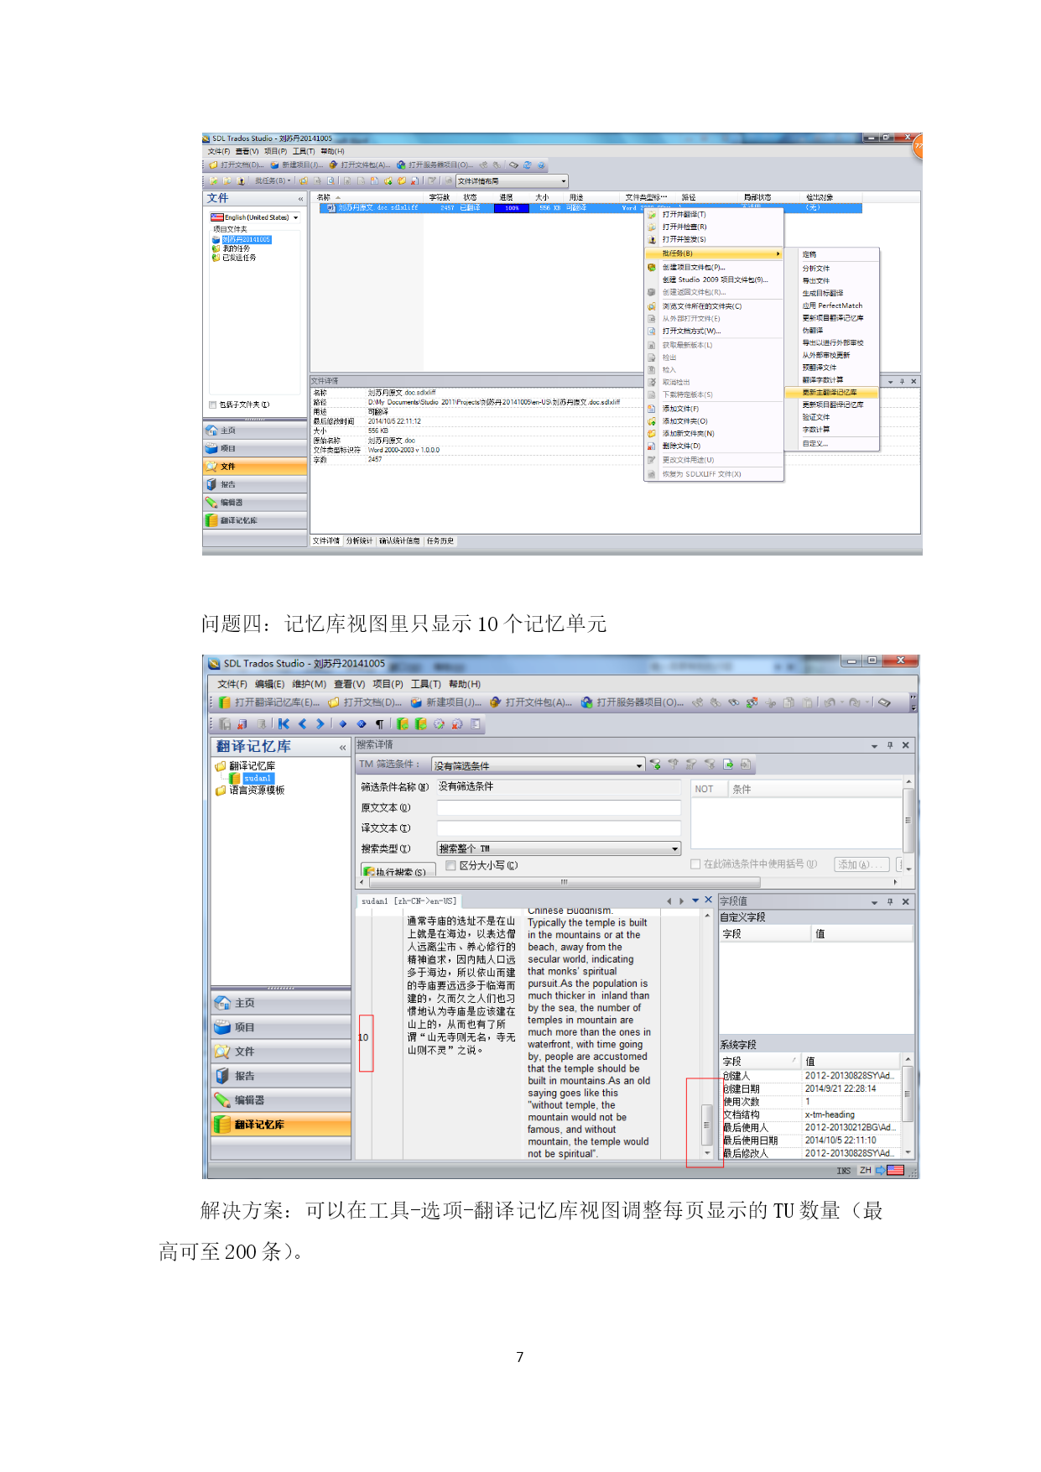Choose 更新主翻译记忆库 in the submenu

832,392
